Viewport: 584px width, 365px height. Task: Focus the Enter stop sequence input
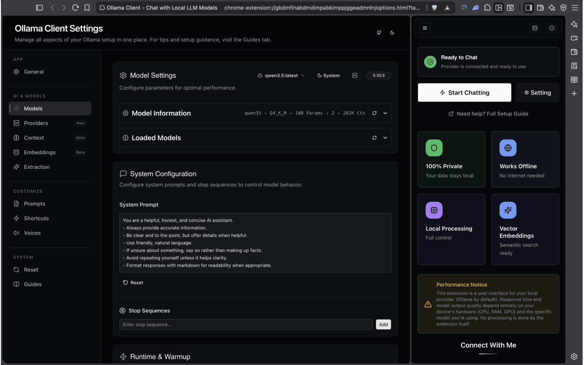point(246,324)
